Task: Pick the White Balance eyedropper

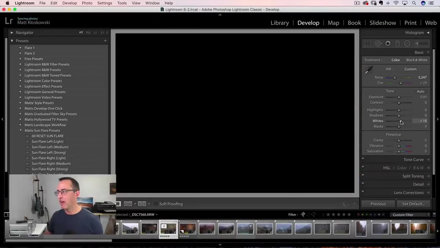Action: point(368,70)
